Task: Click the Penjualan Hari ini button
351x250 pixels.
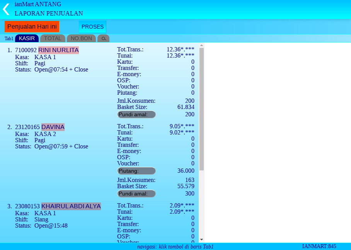Action: point(32,27)
